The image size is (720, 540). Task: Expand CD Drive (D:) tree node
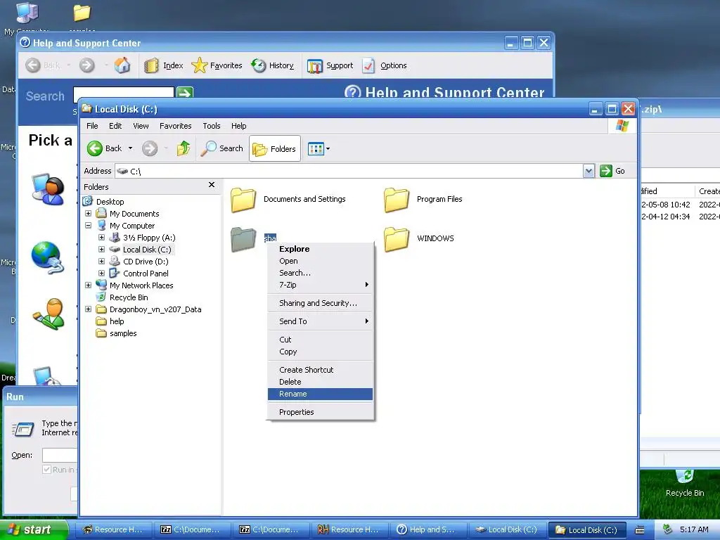tap(101, 262)
